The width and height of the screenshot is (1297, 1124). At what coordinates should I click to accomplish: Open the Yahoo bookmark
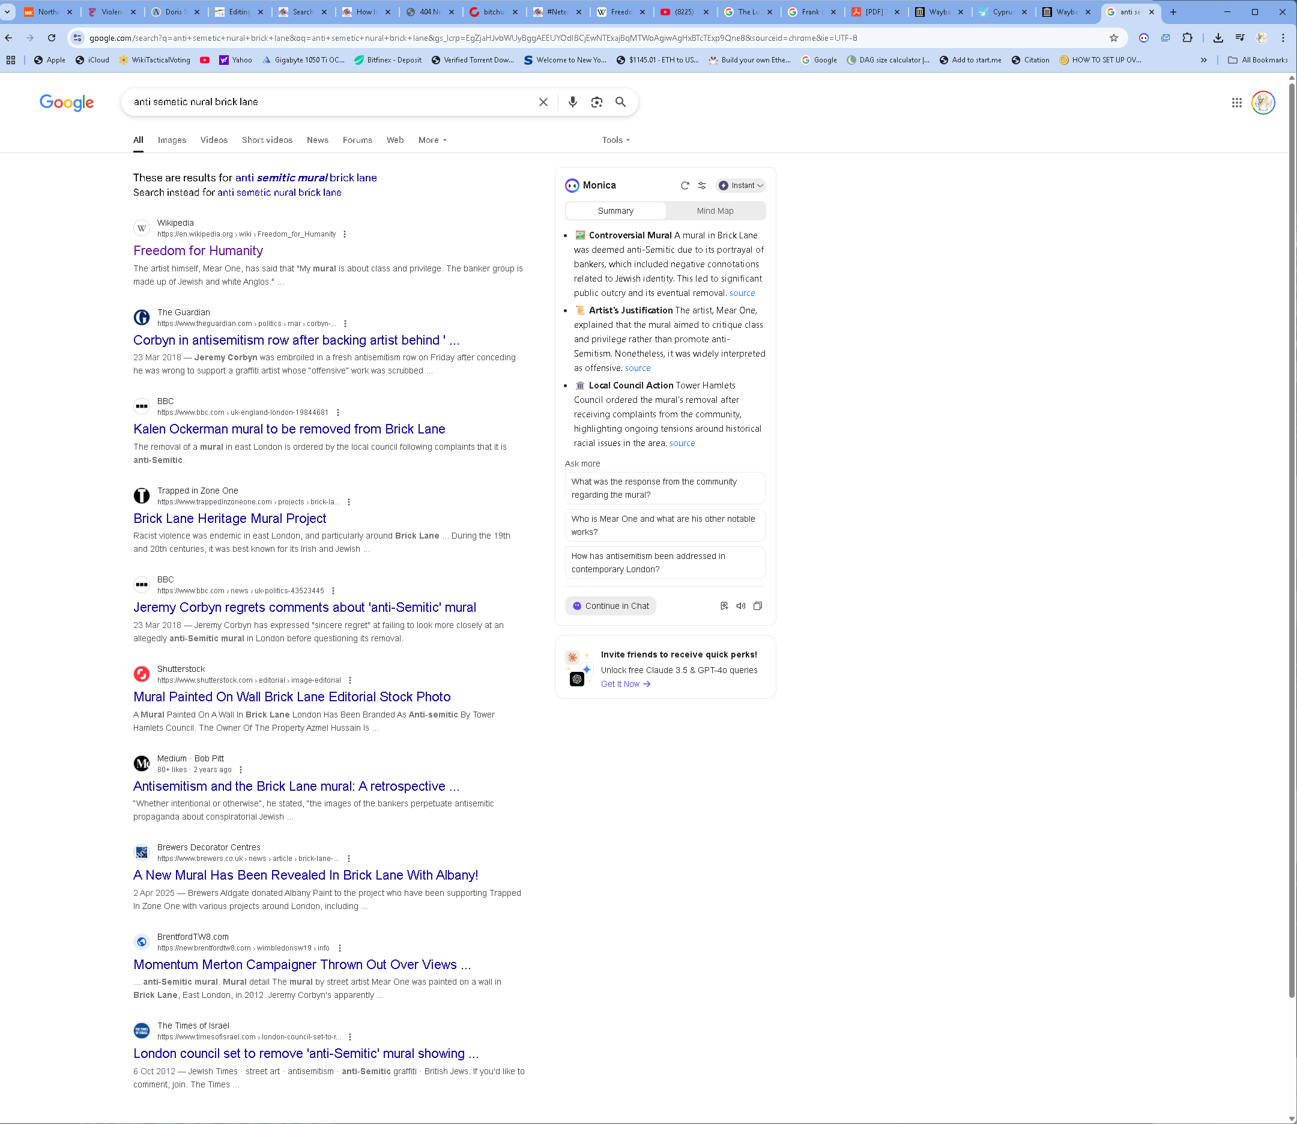(235, 60)
